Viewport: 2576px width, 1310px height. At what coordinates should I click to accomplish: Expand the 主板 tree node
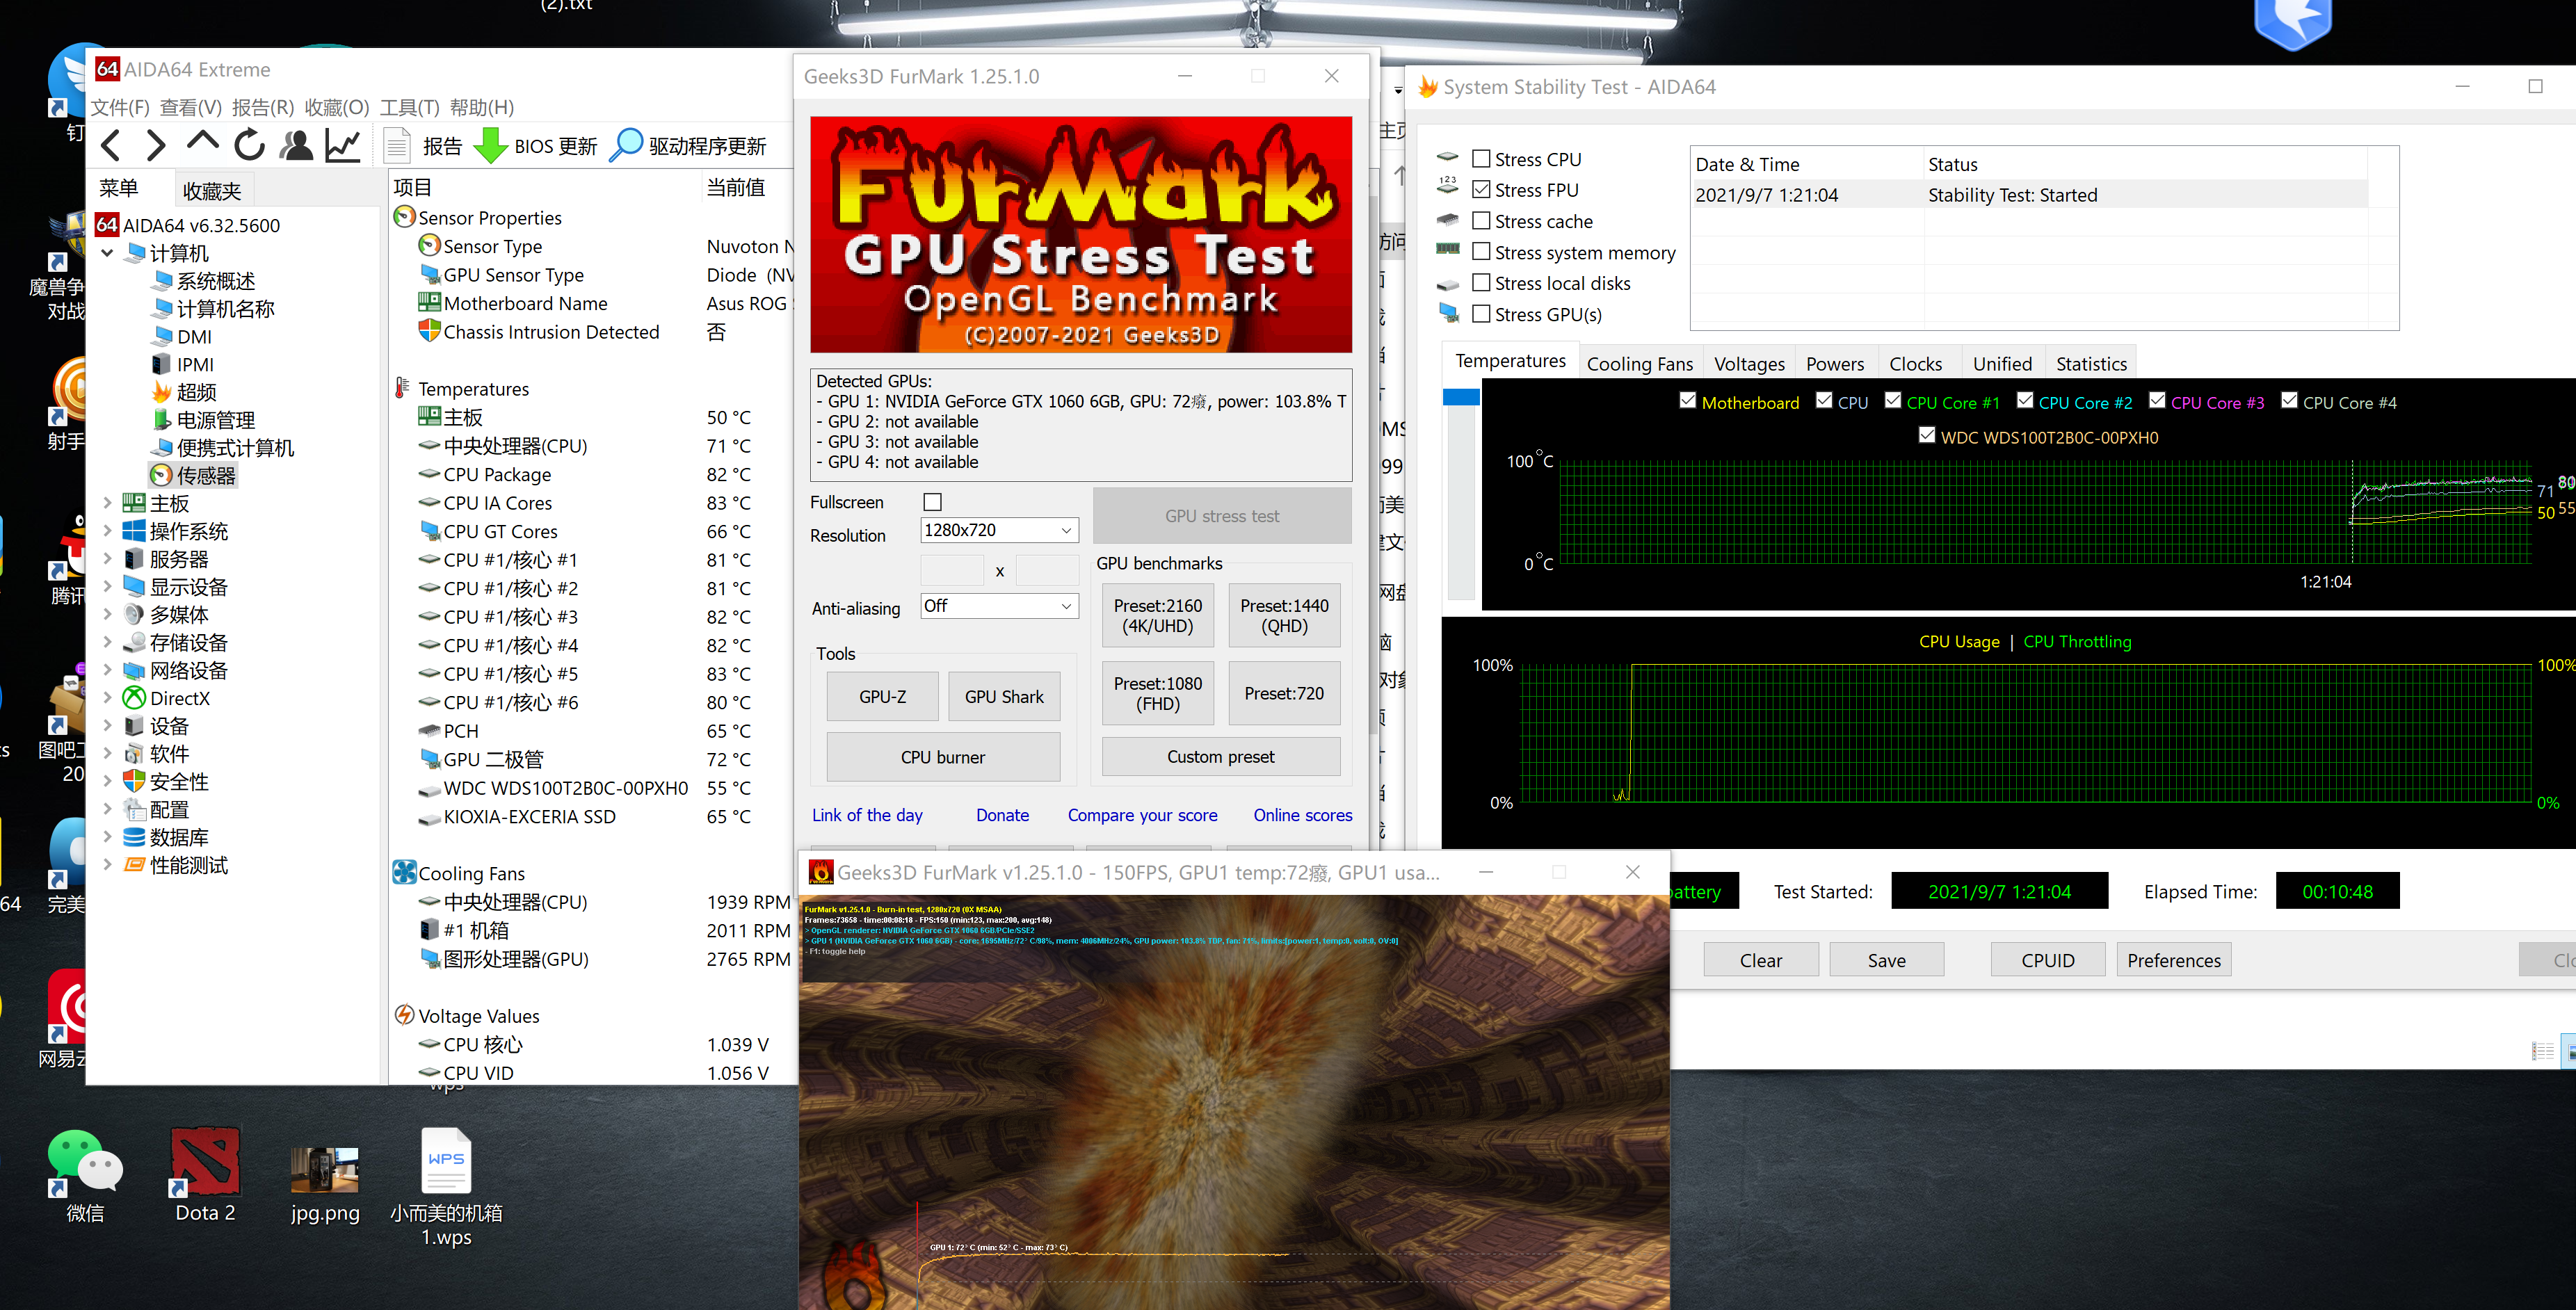pos(107,503)
